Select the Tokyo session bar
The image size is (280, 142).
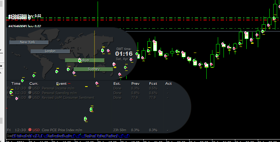tap(85, 60)
